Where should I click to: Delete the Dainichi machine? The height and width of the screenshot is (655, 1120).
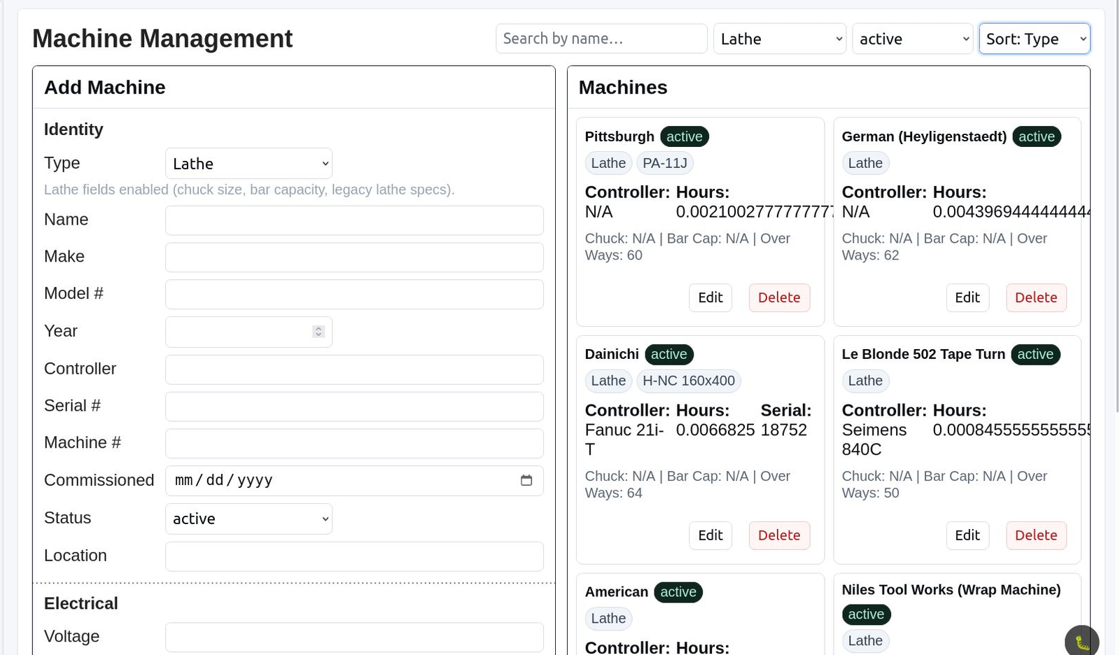pyautogui.click(x=779, y=535)
